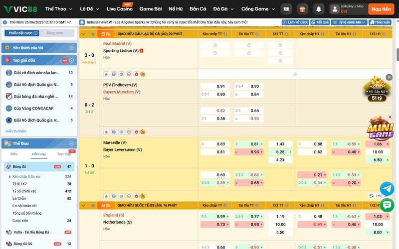This screenshot has width=399, height=249.
Task: Open the Thể Thao dropdown menu
Action: pos(58,9)
